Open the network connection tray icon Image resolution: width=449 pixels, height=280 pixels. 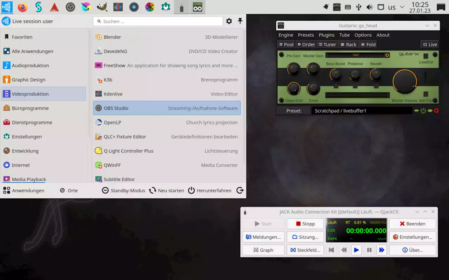(x=381, y=7)
